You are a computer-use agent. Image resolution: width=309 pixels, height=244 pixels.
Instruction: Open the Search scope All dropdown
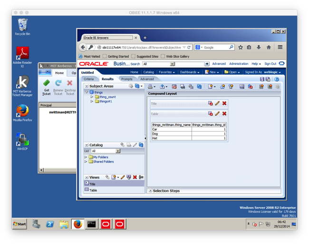click(x=172, y=64)
